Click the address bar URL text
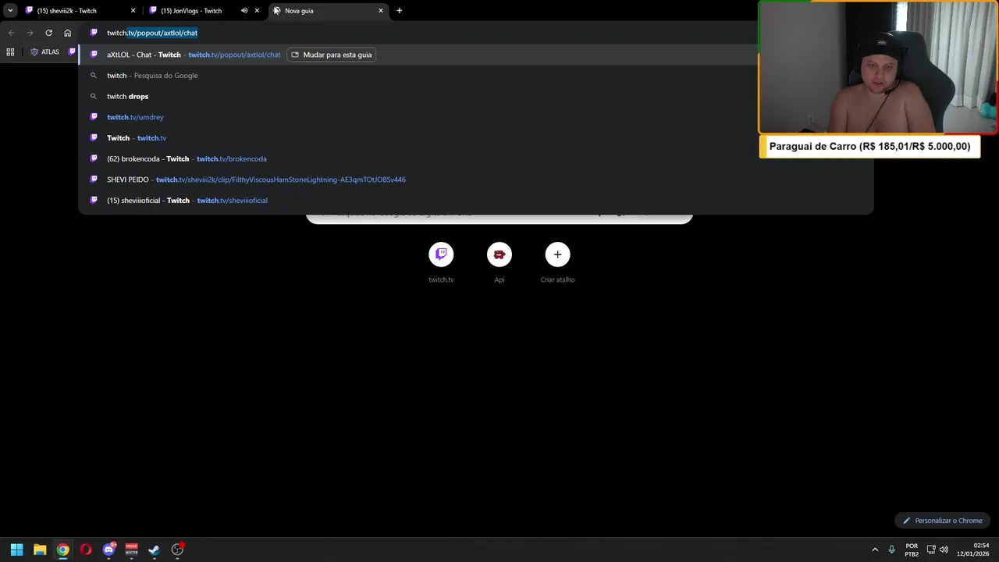Screen dimensions: 999x562 point(152,33)
